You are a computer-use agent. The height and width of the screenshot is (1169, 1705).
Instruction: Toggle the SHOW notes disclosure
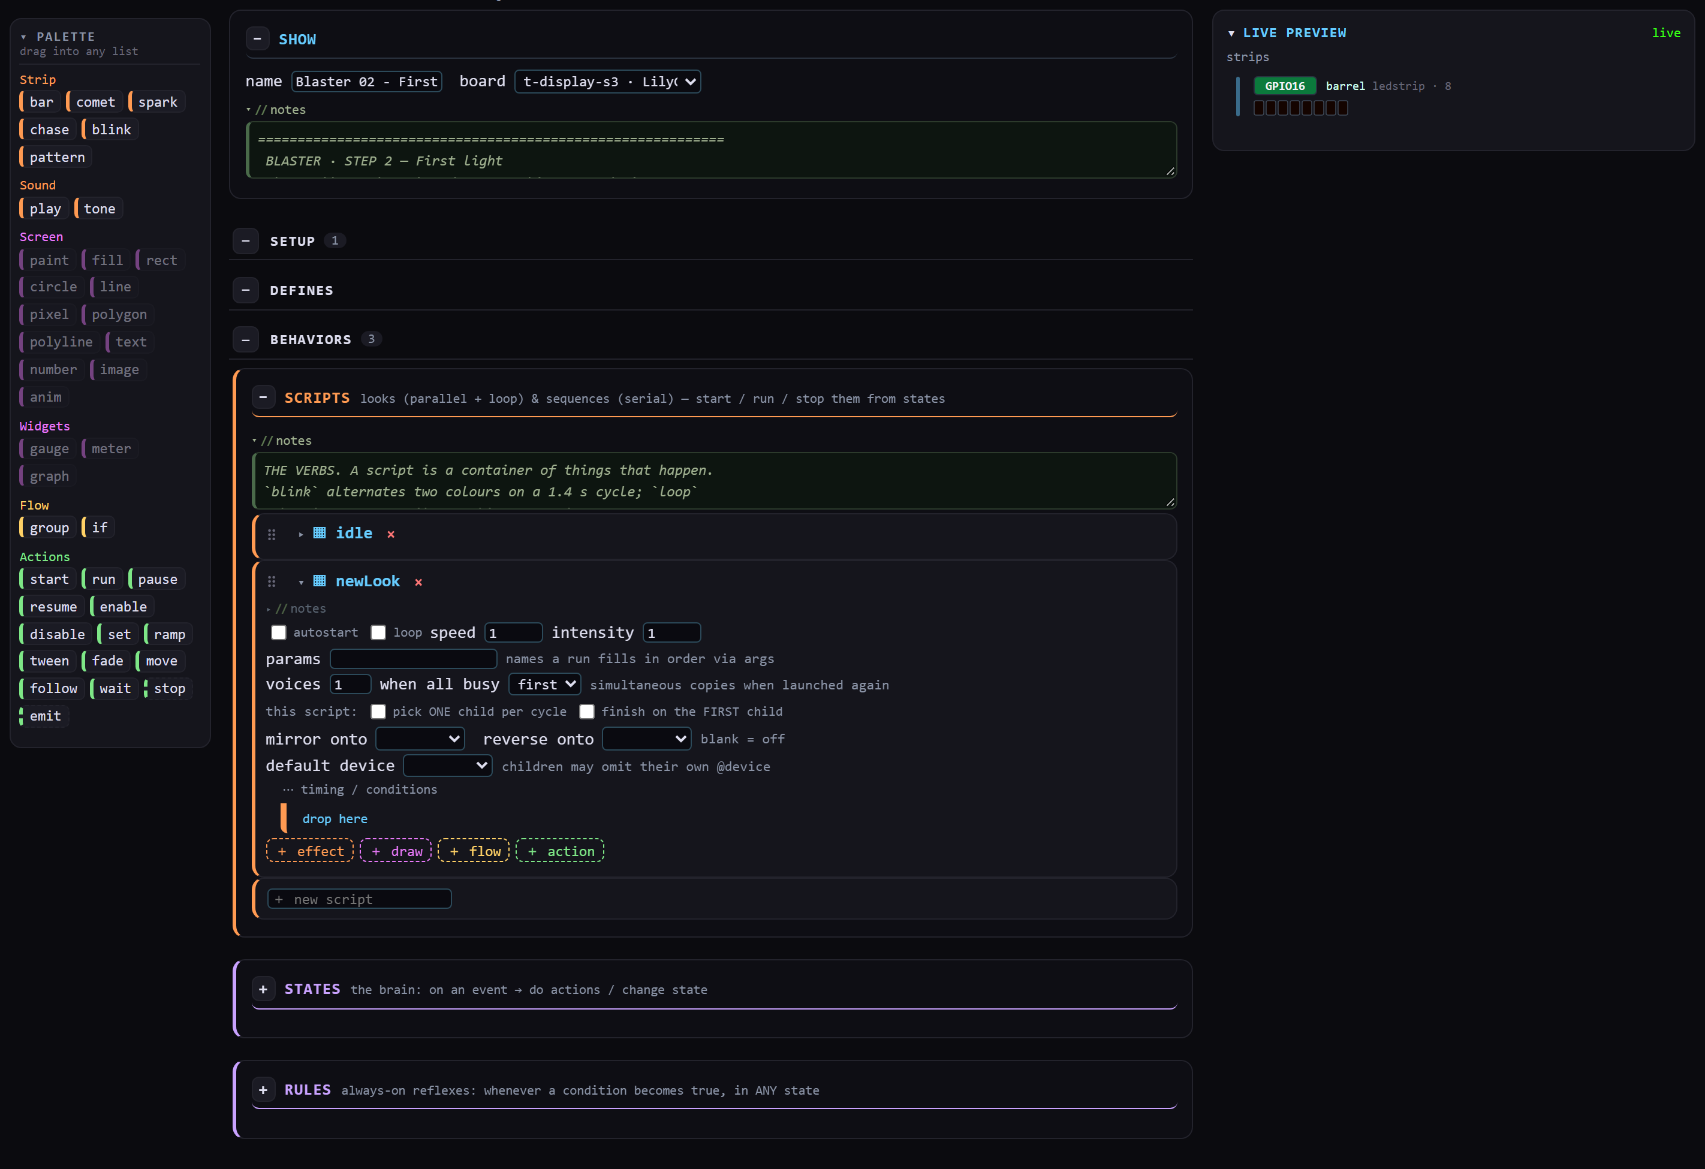pos(276,109)
